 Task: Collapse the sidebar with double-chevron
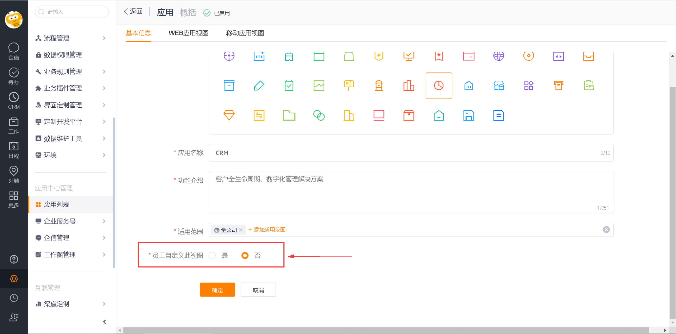104,322
